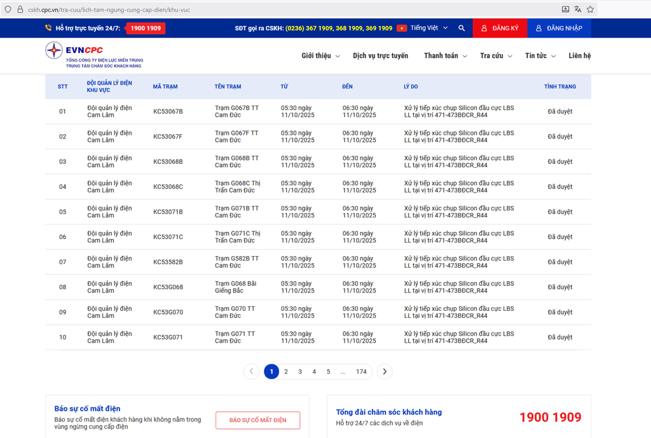Expand the Giới thiệu menu
This screenshot has height=438, width=651.
click(320, 56)
